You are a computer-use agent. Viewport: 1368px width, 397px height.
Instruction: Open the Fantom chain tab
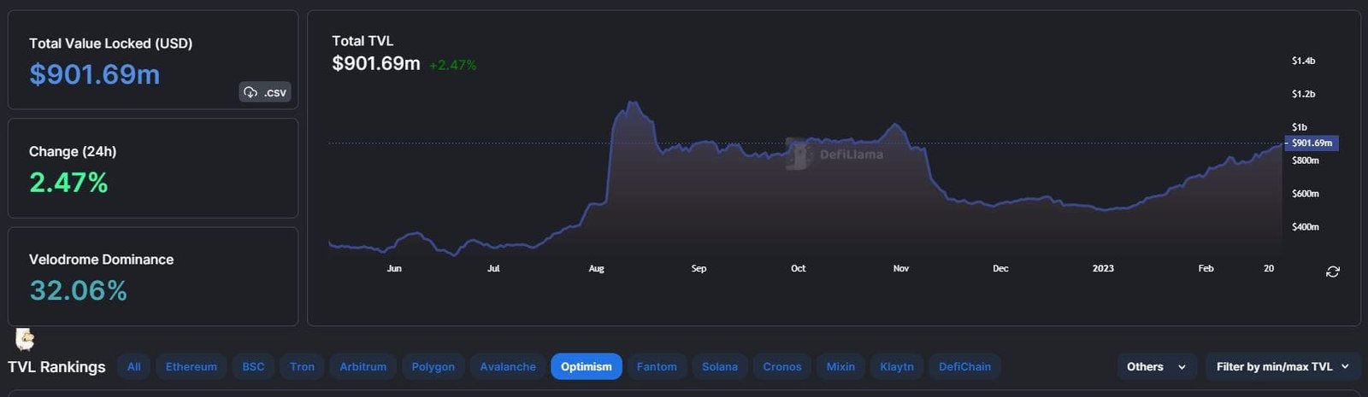(x=657, y=366)
